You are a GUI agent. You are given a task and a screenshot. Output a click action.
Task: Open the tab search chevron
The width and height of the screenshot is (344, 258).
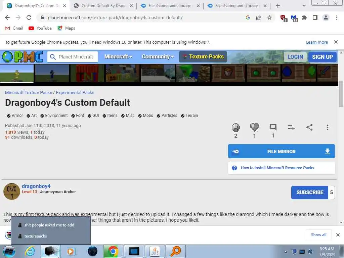(x=304, y=6)
